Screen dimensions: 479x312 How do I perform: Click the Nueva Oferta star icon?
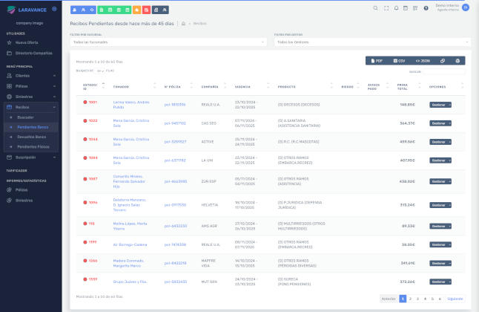tap(9, 42)
